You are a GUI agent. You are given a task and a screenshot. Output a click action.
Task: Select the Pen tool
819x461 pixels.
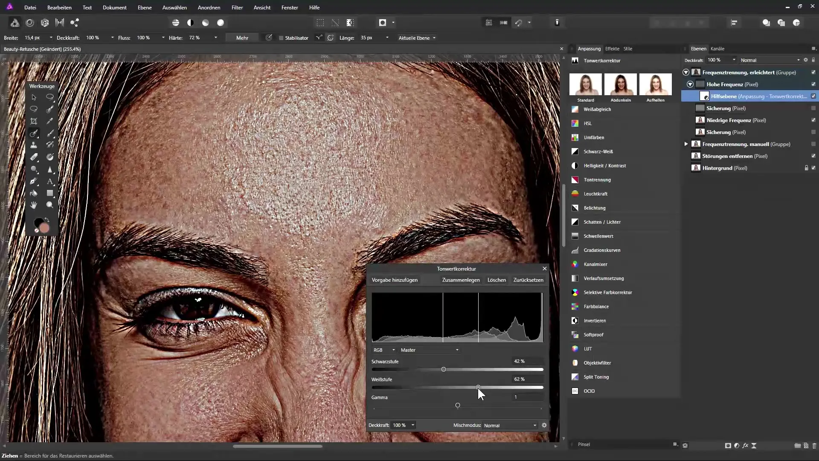pos(34,181)
